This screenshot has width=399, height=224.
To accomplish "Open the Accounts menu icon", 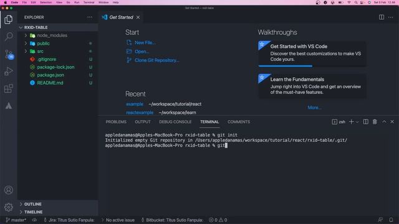I will (8, 190).
